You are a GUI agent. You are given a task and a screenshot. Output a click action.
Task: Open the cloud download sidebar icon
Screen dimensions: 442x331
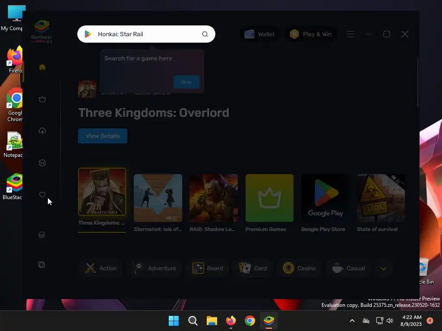[42, 131]
